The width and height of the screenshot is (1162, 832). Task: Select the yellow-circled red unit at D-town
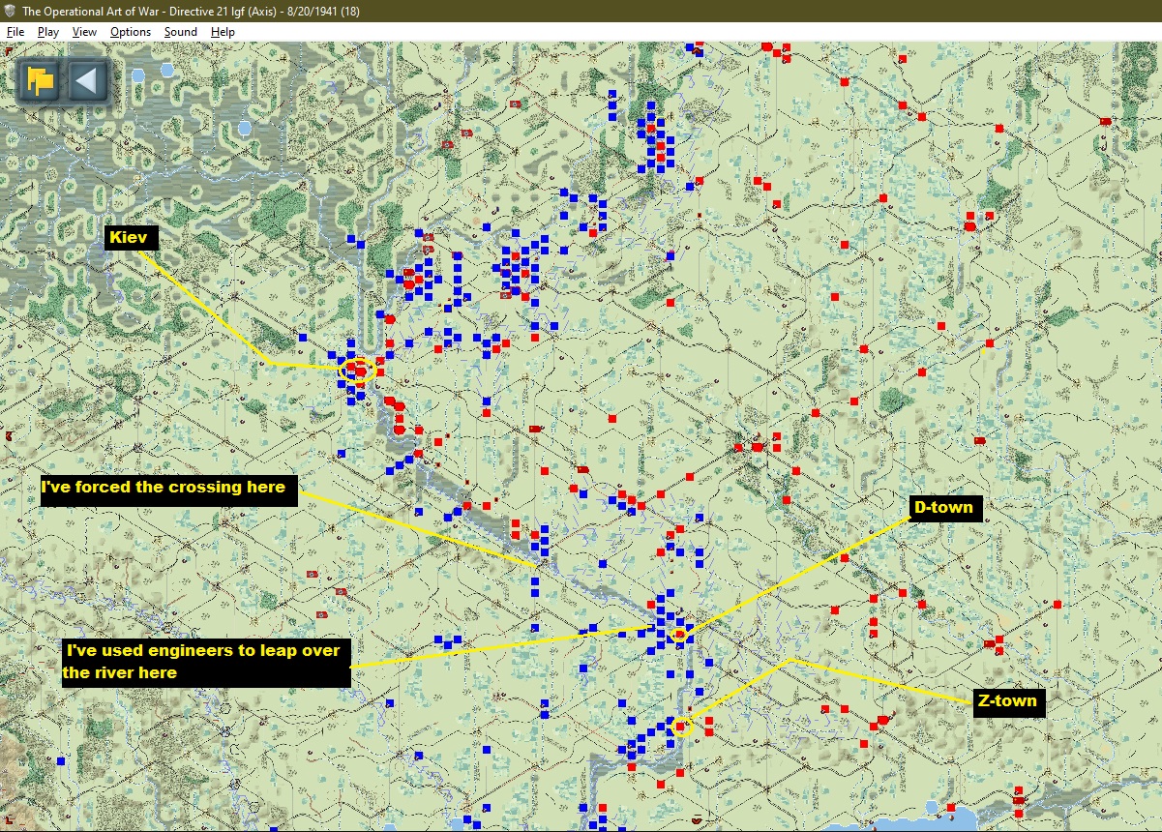(680, 635)
